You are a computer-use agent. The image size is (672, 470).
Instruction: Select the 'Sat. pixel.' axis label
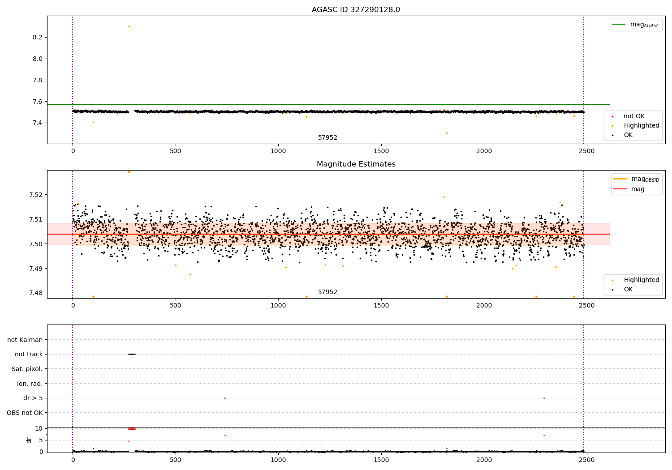coord(27,369)
